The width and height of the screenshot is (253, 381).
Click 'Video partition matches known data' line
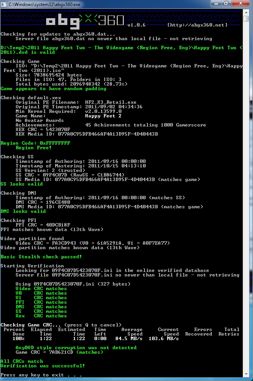point(70,248)
